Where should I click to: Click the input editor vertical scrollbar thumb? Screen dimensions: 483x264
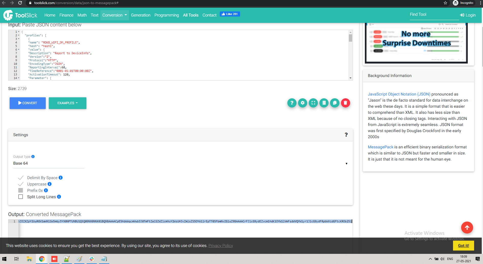click(350, 38)
